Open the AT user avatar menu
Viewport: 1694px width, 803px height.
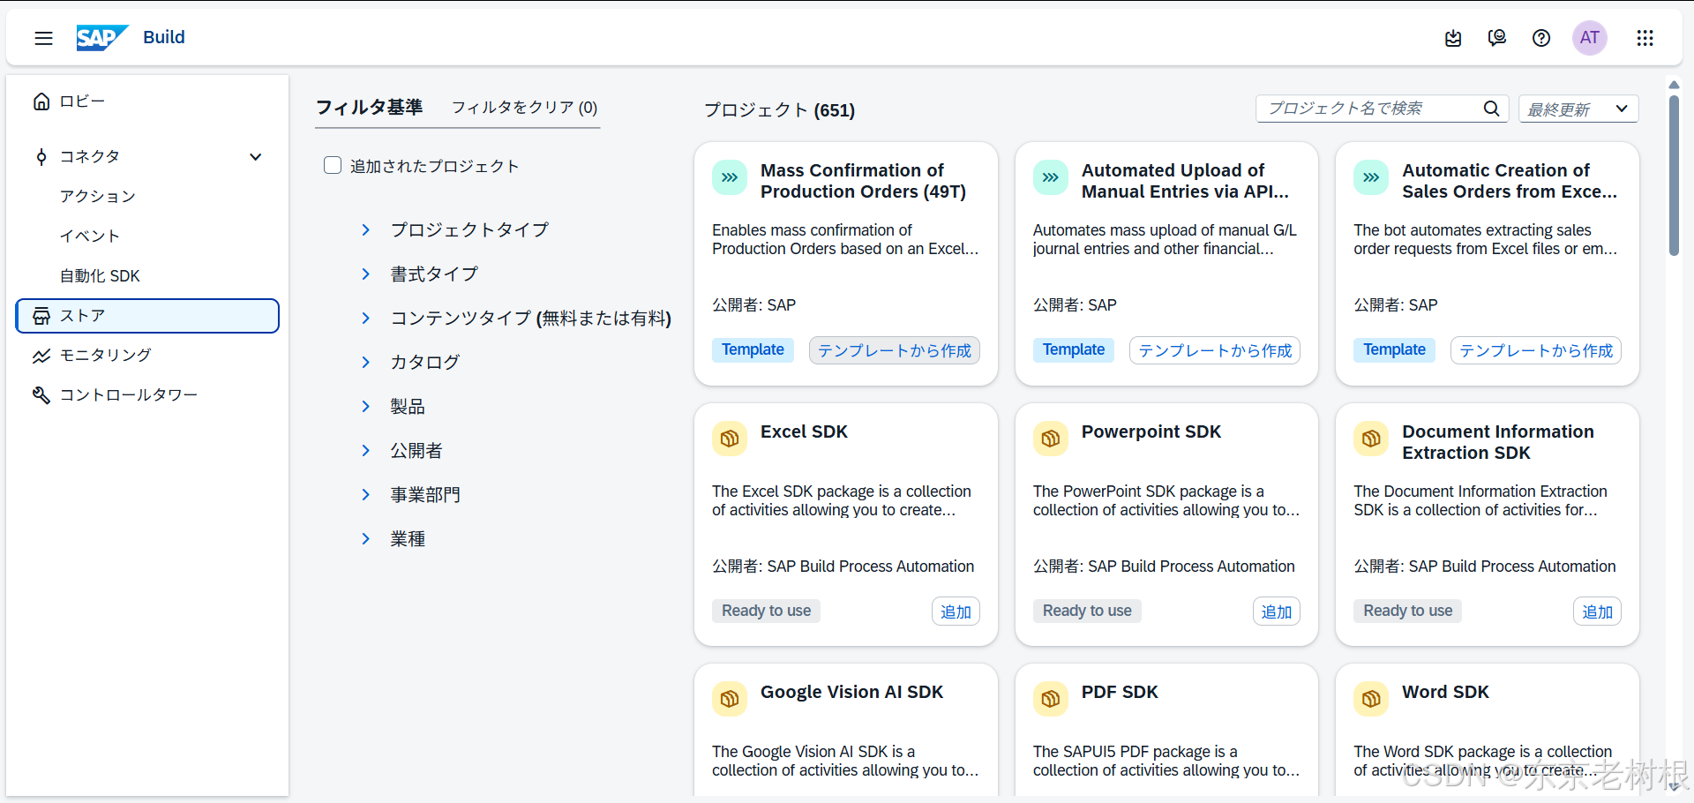1590,38
